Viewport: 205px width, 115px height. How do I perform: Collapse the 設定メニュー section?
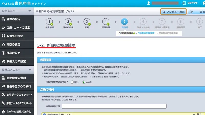(17, 11)
